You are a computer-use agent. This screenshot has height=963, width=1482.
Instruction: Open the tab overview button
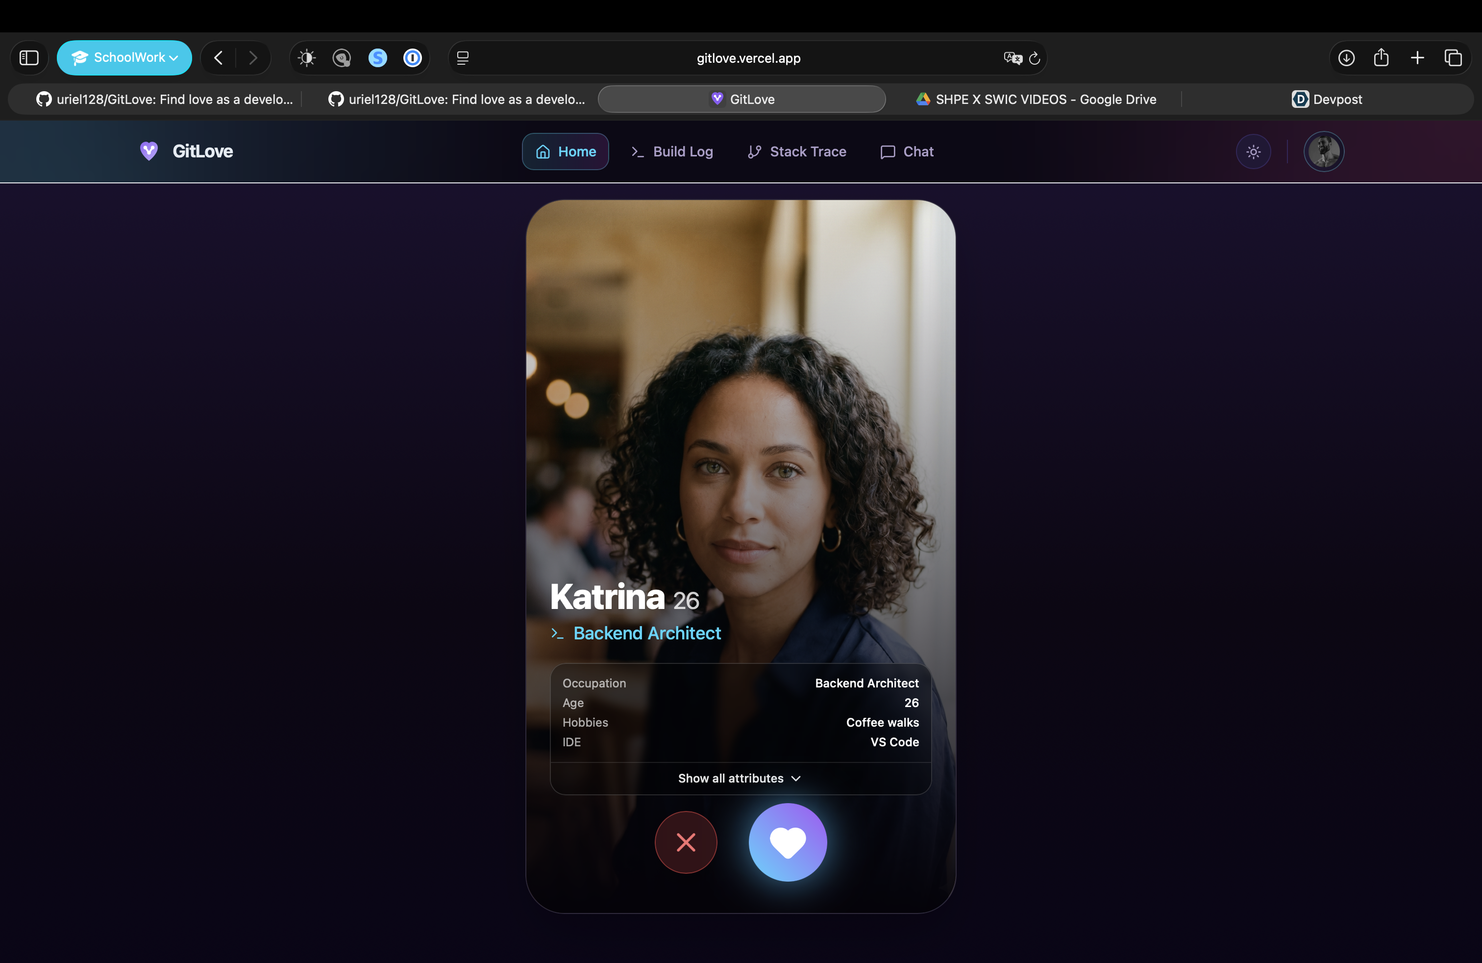click(x=1453, y=58)
